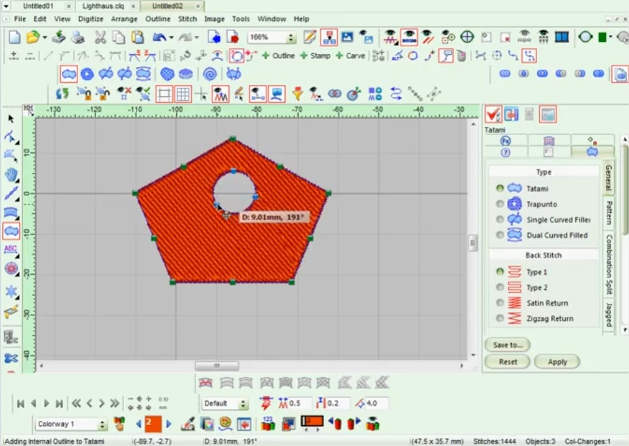Click the Undo arrow icon

click(160, 38)
